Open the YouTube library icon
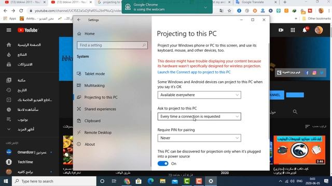The width and height of the screenshot is (332, 186). [9, 80]
